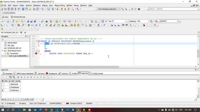
Task: Collapse code fold at line 21
Action: point(38,41)
